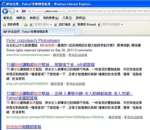Expand the 建議的網站 dropdown arrow
This screenshot has width=150, height=130.
pos(51,24)
